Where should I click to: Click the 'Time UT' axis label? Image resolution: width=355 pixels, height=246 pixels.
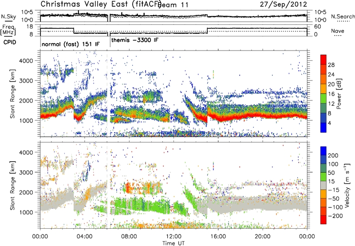coord(174,243)
